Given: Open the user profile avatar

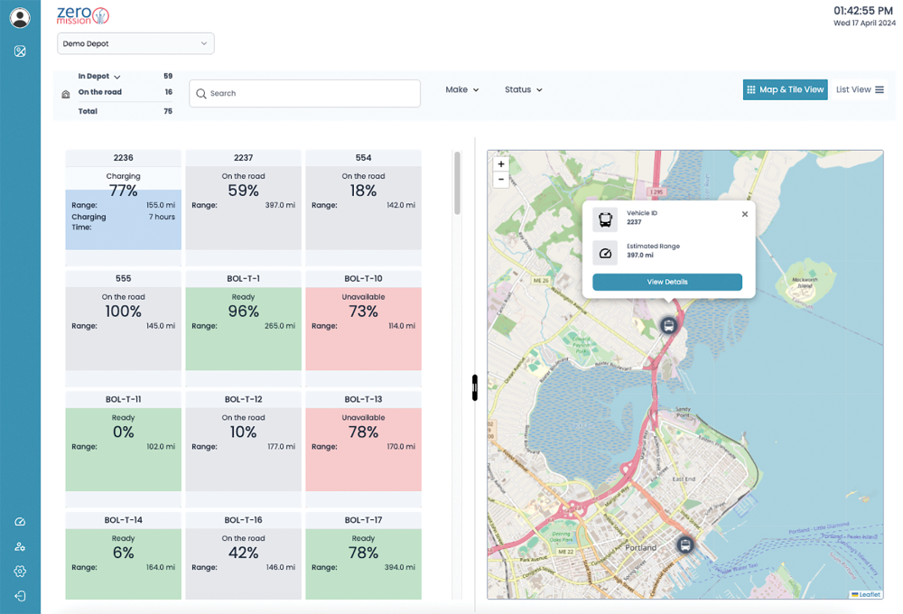Looking at the screenshot, I should (20, 17).
